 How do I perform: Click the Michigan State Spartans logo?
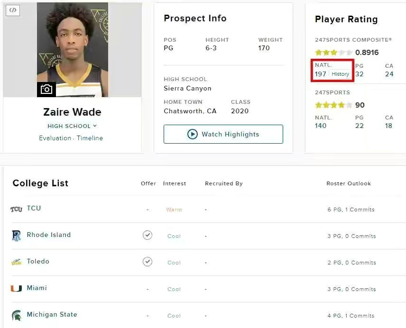click(x=17, y=315)
